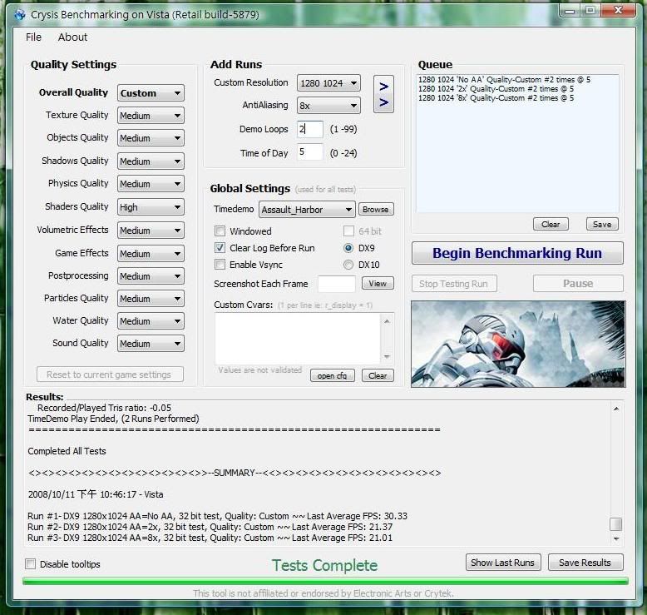Viewport: 647px width, 615px height.
Task: Open the File menu
Action: pyautogui.click(x=33, y=37)
